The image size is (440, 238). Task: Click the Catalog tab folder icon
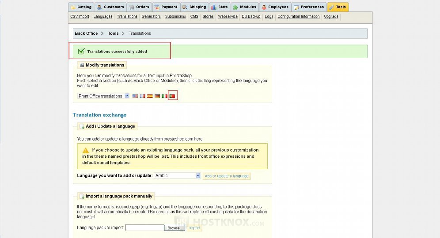click(x=73, y=7)
